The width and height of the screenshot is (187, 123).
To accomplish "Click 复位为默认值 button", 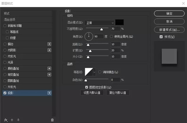I will [118, 93].
